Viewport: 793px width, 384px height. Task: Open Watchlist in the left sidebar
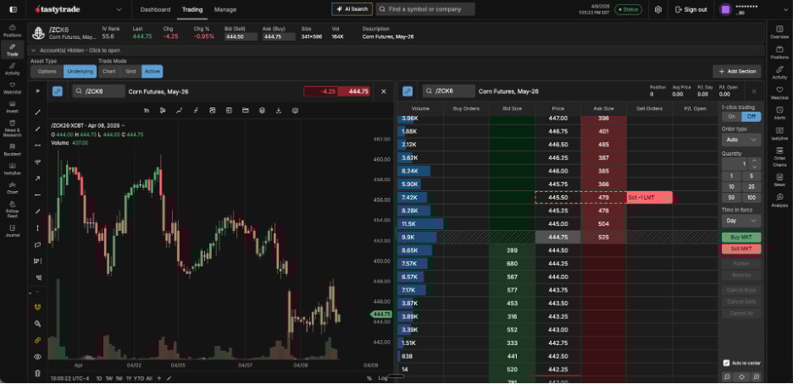point(12,88)
